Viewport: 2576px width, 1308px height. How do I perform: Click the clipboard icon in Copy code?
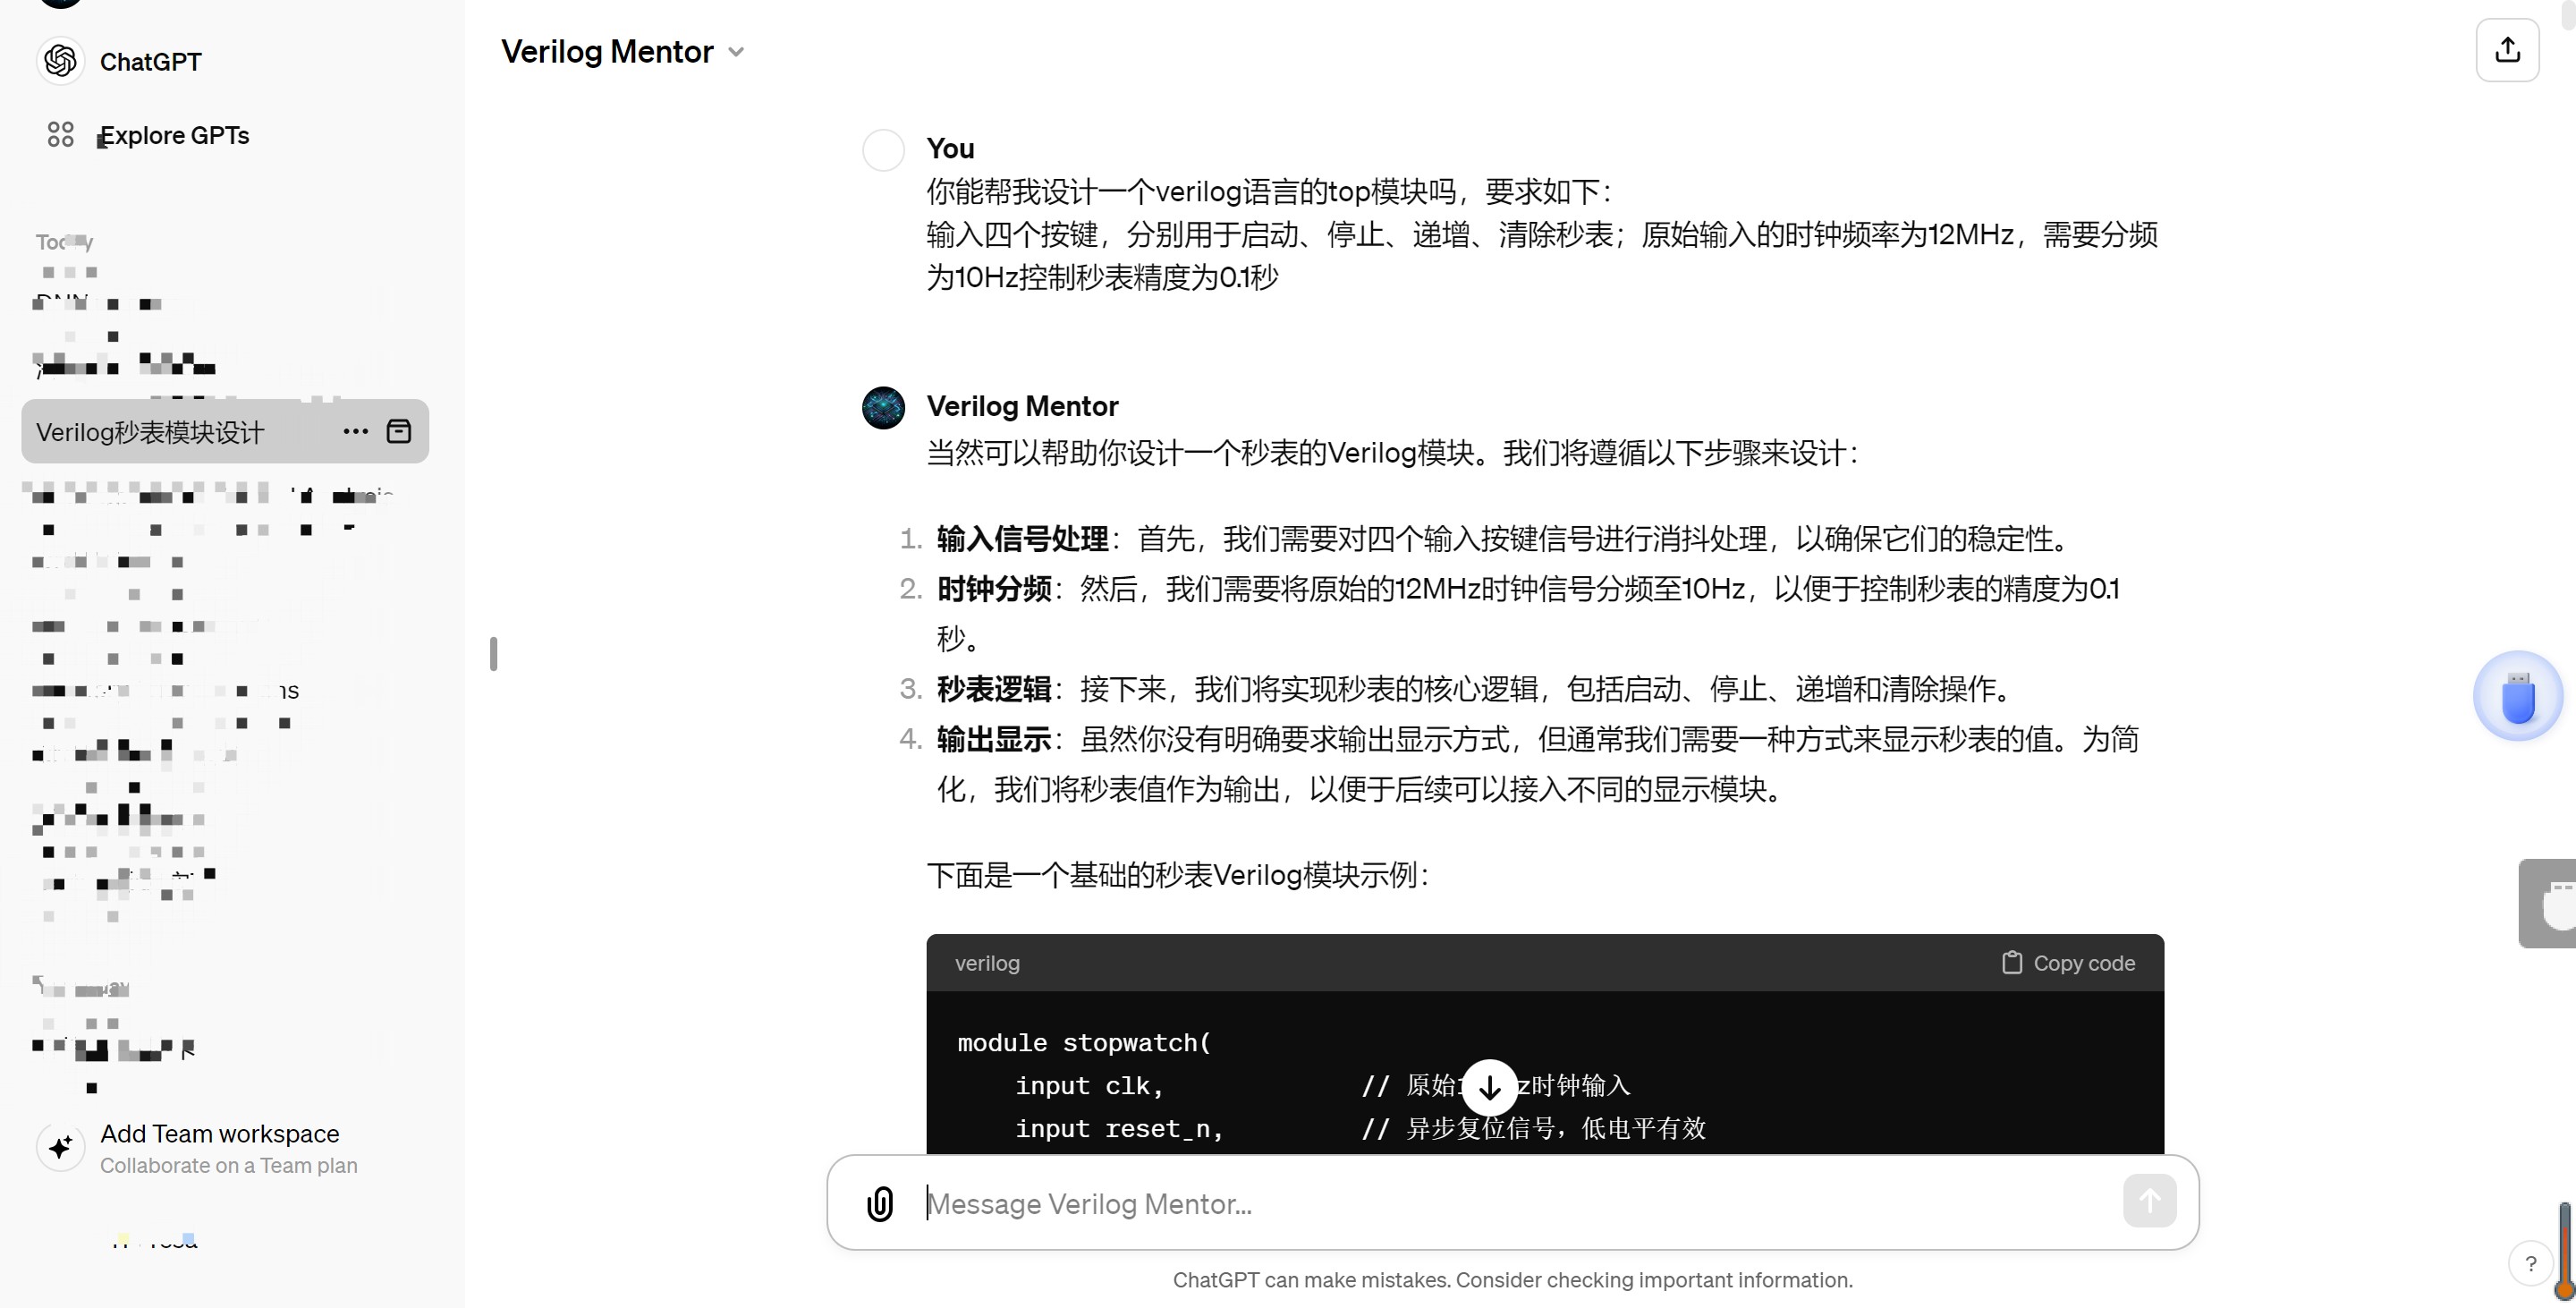click(x=2012, y=962)
